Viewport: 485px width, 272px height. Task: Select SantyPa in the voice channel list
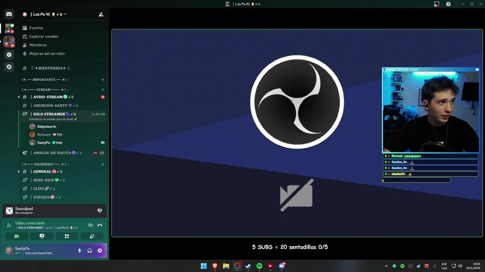[44, 143]
